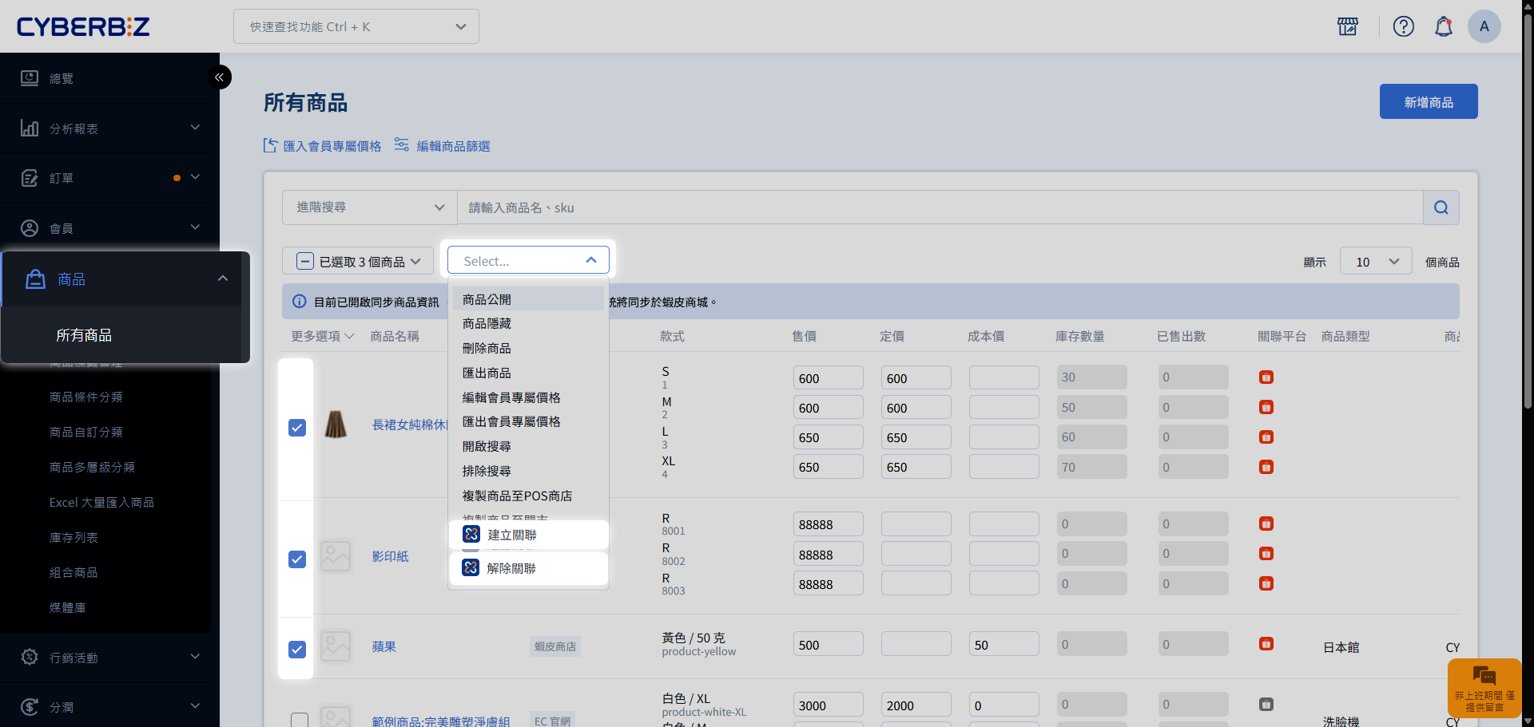Open the storefront icon in header

point(1348,26)
